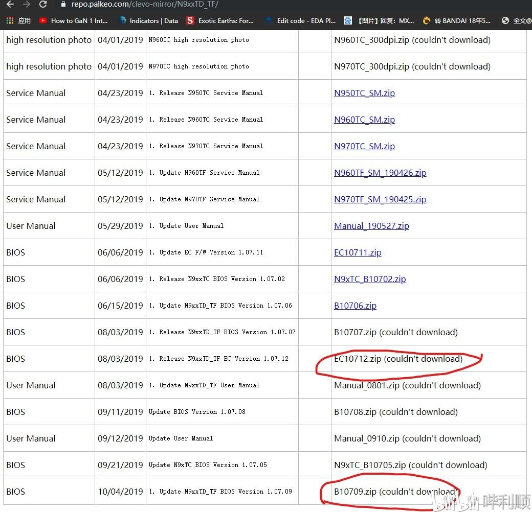The image size is (532, 512).
Task: Click date cell 05/29/2019
Action: [x=120, y=226]
